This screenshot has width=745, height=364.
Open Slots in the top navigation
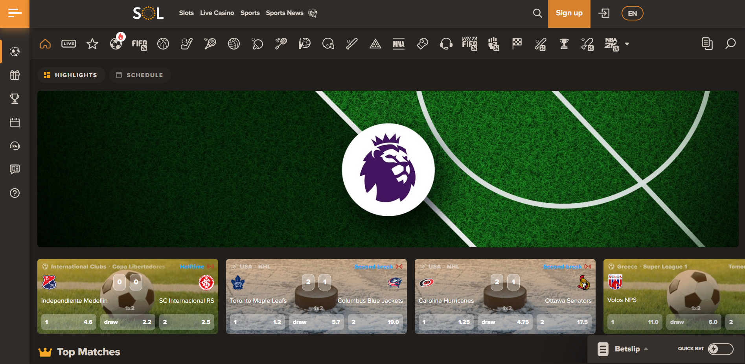[186, 13]
